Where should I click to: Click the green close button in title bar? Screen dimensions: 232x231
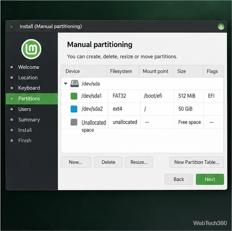pos(221,26)
